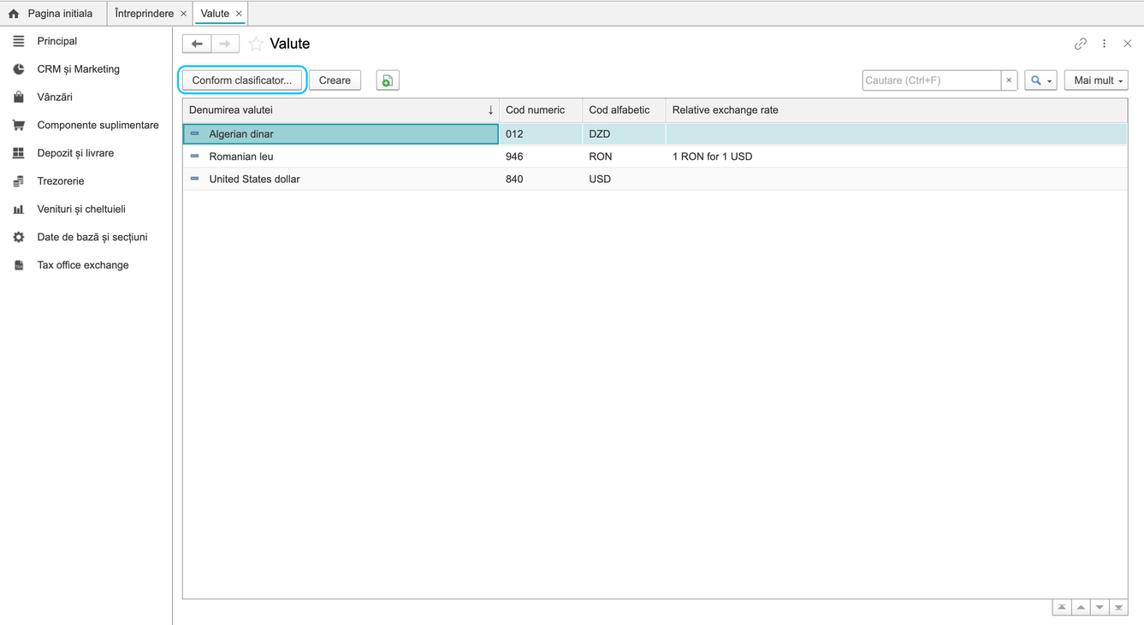Click the home icon of Pagina initiala
Image resolution: width=1144 pixels, height=625 pixels.
click(x=14, y=14)
